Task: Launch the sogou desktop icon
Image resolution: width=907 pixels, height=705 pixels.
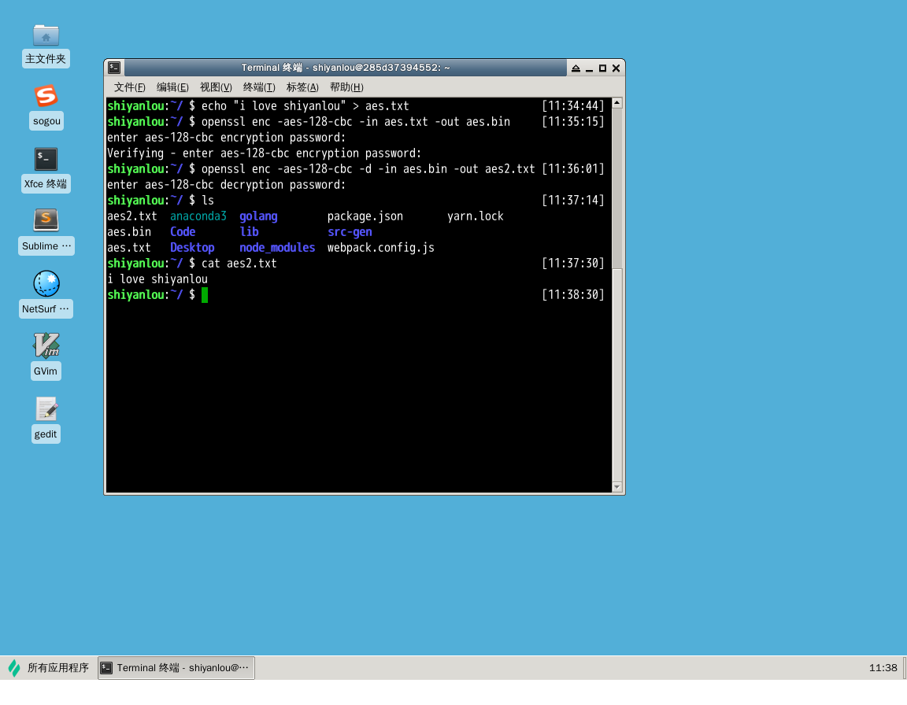Action: coord(46,97)
